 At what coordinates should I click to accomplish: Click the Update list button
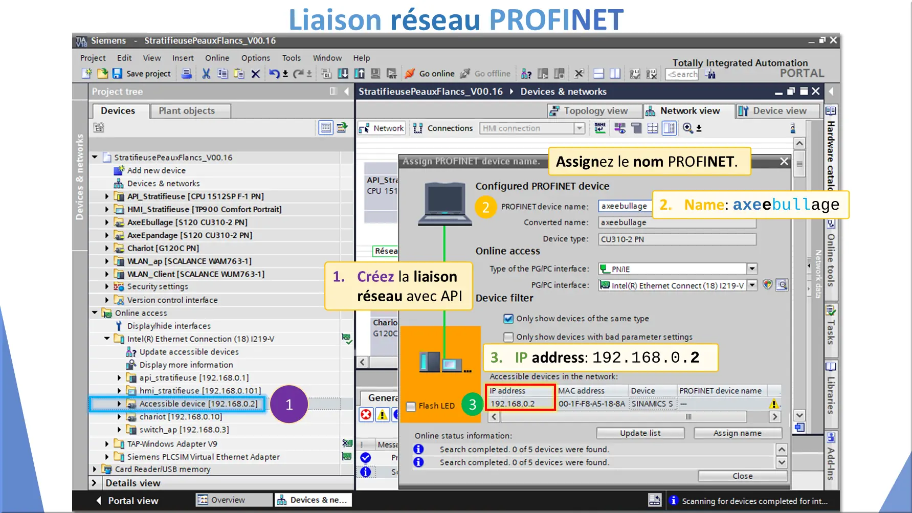tap(640, 433)
